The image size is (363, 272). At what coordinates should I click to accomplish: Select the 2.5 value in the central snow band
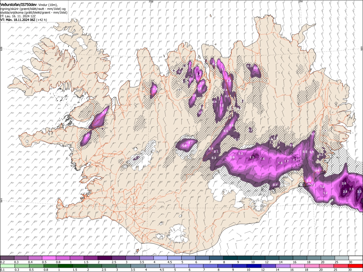coord(252,157)
